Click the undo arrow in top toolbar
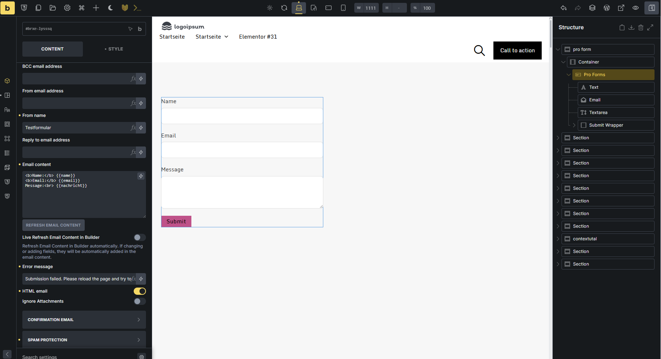The image size is (661, 359). [564, 8]
